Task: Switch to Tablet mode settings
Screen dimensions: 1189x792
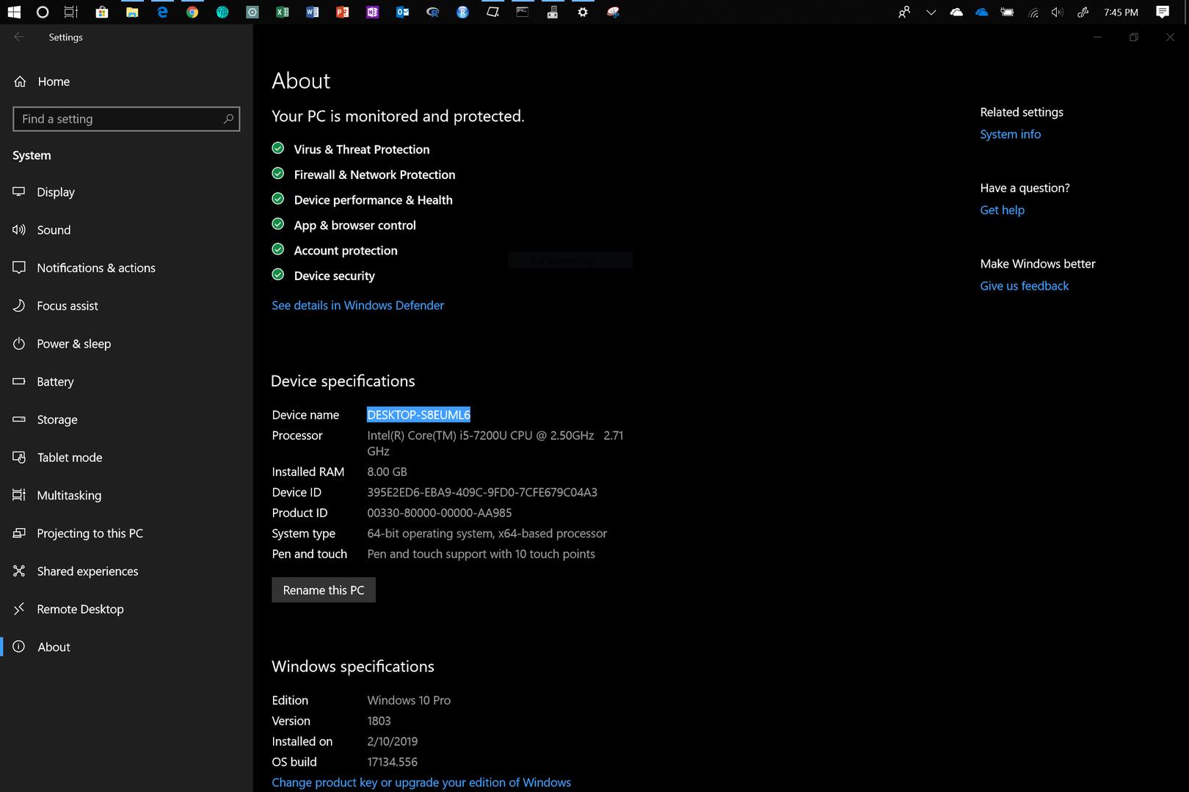Action: [126, 458]
